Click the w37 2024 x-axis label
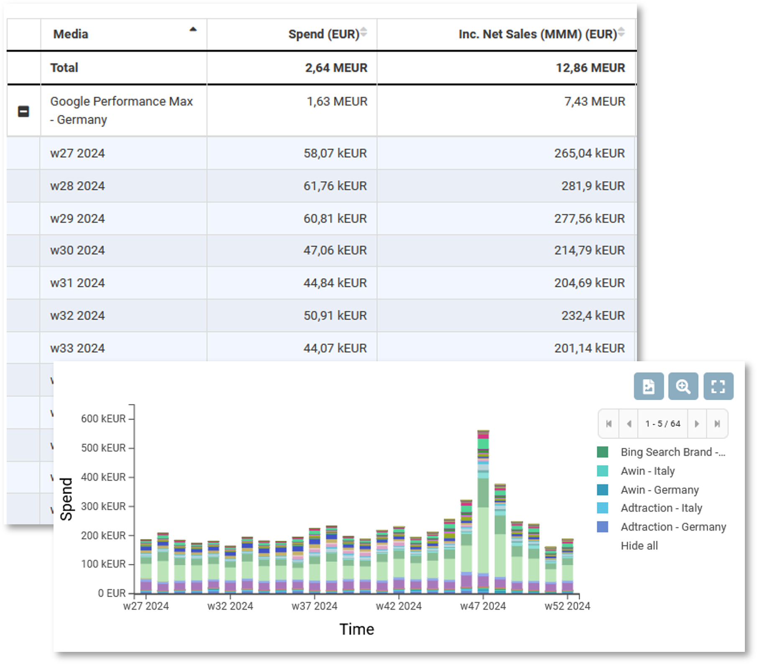757x664 pixels. click(x=315, y=606)
